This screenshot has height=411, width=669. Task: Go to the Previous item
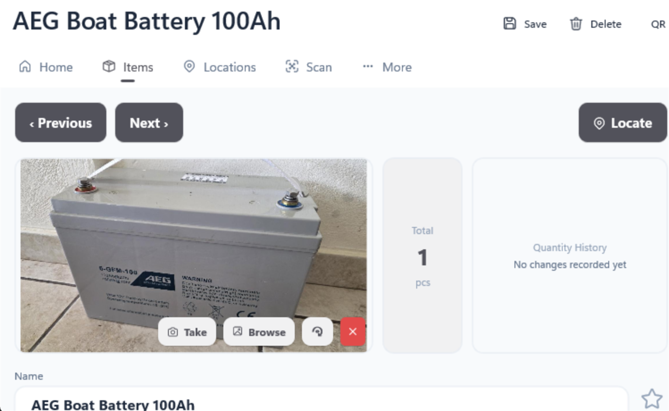61,122
